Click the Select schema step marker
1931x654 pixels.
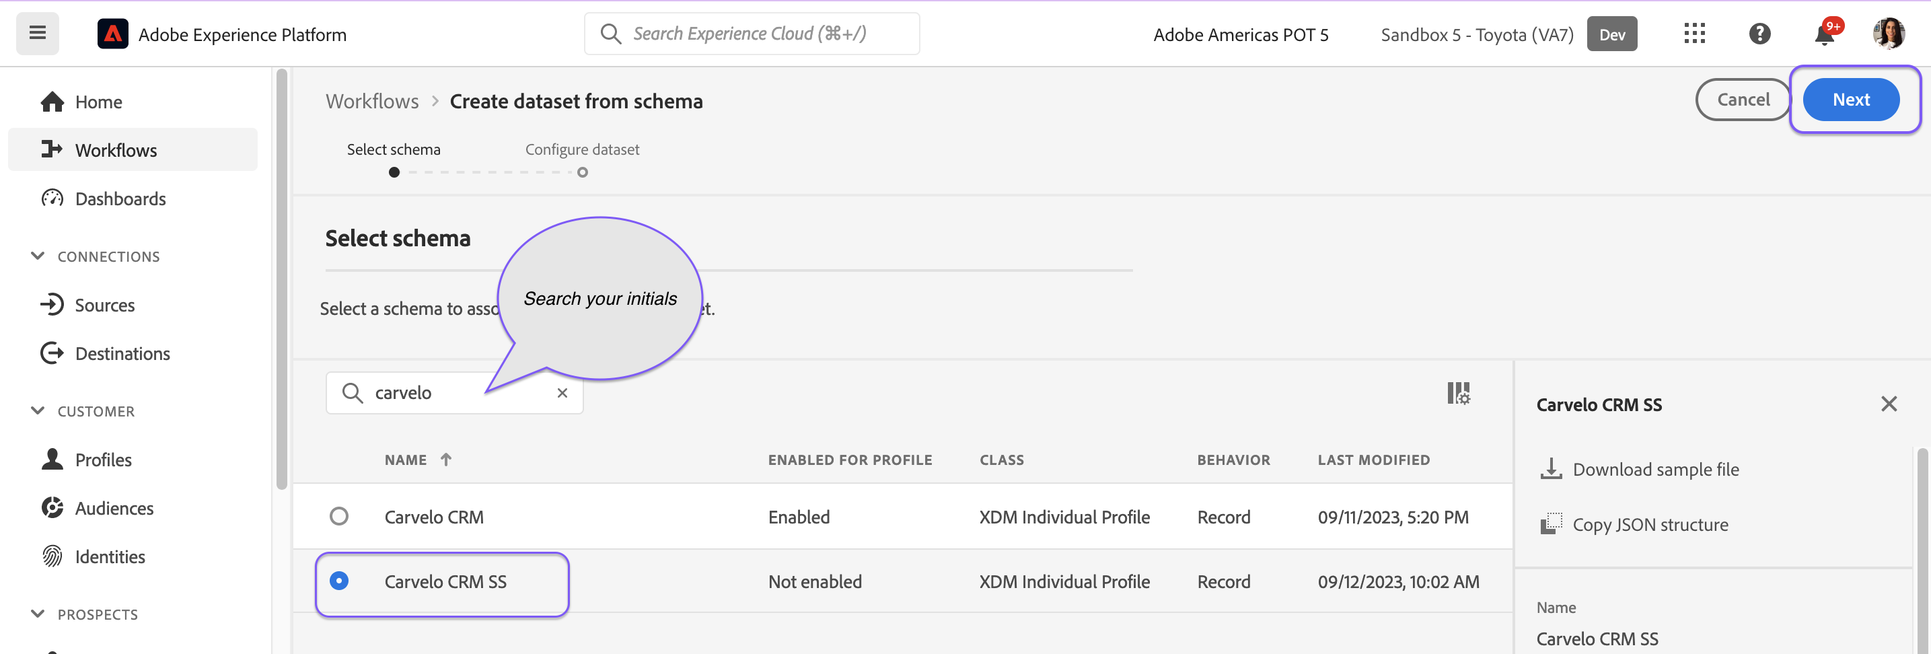click(x=394, y=172)
